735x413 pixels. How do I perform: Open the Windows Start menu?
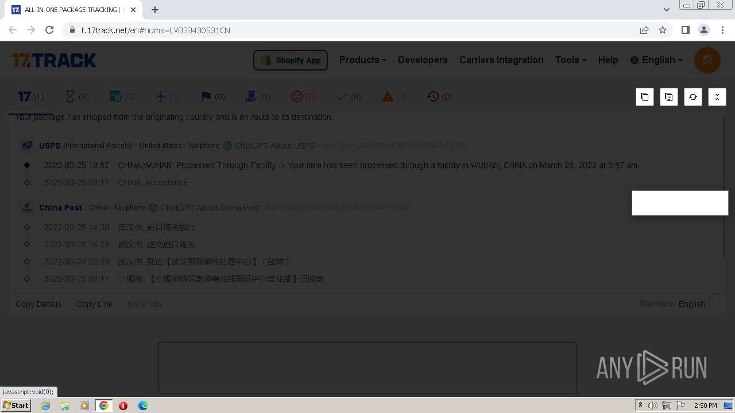tap(16, 406)
